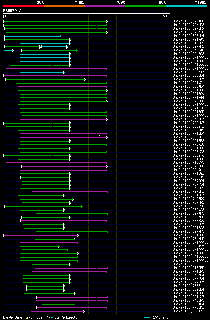Open hit UniRef100_B2KZF9

pos(188,29)
